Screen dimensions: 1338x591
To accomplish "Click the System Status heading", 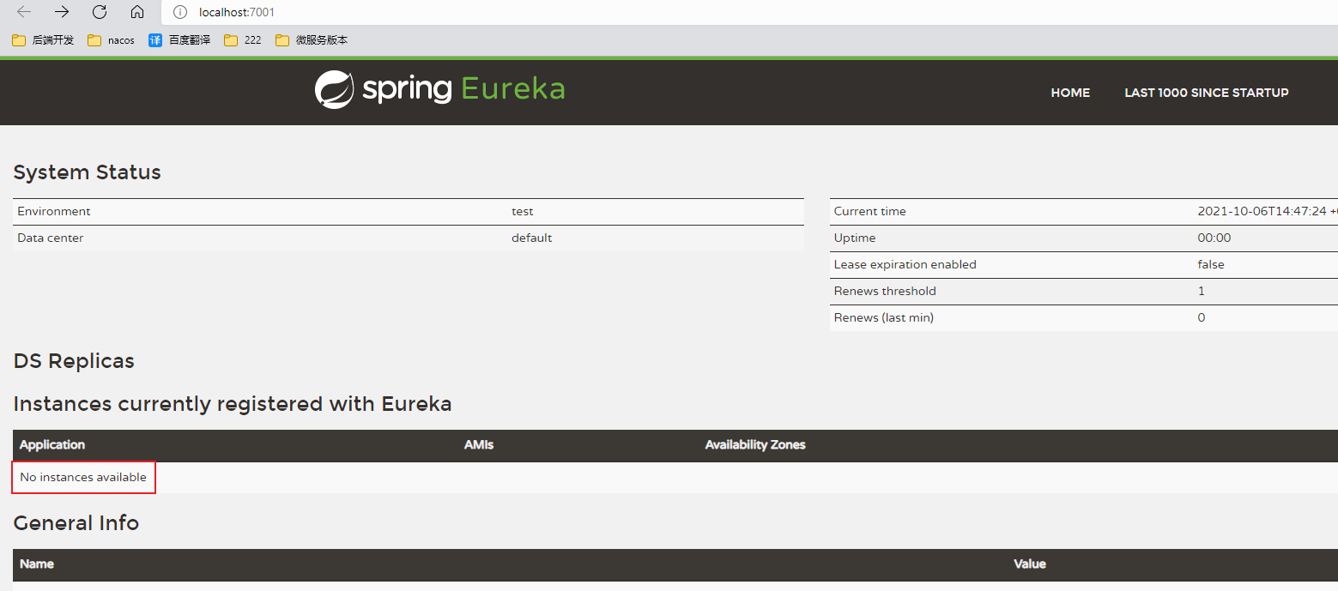I will click(x=88, y=172).
